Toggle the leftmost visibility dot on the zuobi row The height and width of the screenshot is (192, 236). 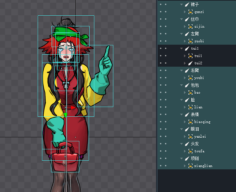click(x=161, y=41)
